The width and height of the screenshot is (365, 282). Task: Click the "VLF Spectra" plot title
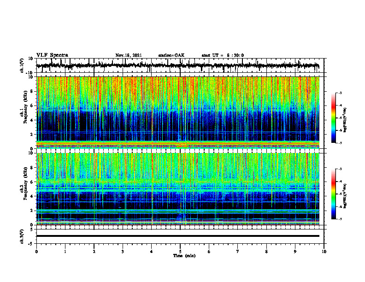point(52,55)
